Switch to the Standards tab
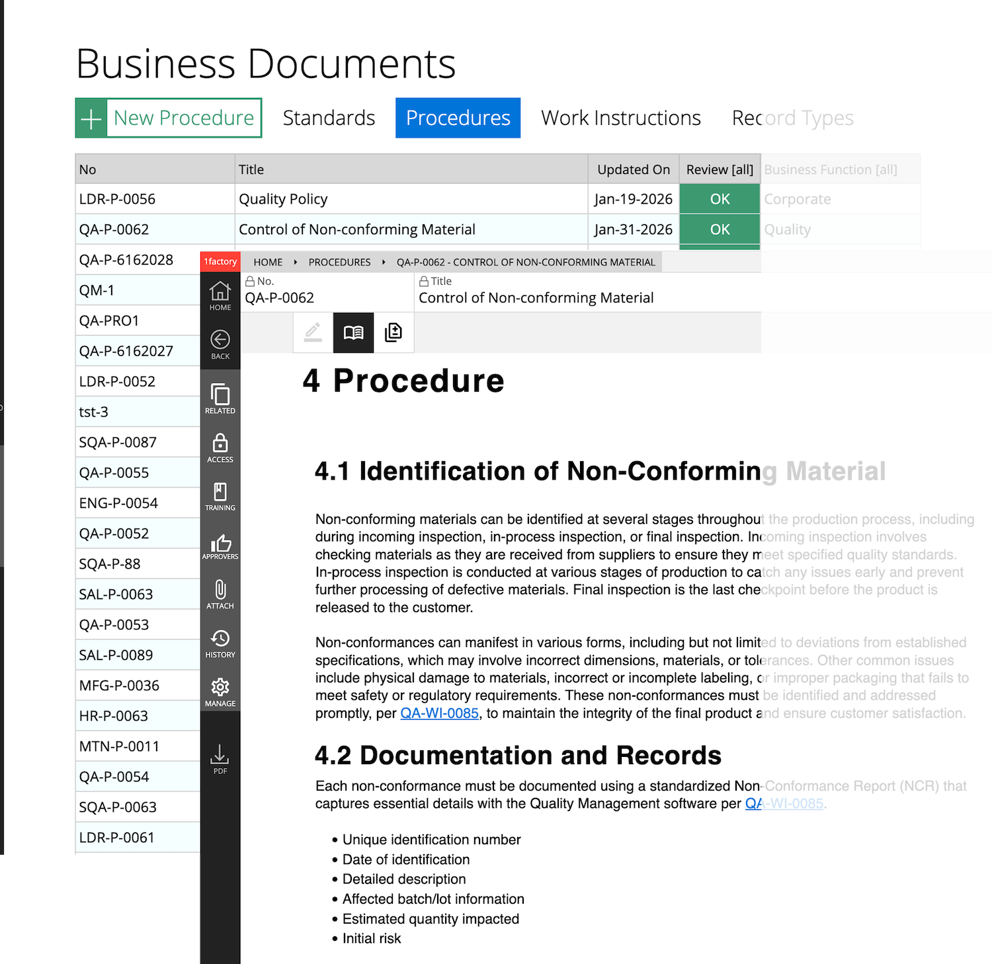Screen dimensions: 992x964 tap(329, 118)
